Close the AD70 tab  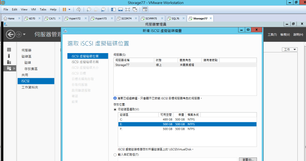40,18
